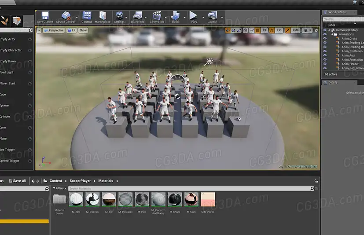Click the info icon beside Empty Actor
This screenshot has width=364, height=235.
[x=30, y=40]
